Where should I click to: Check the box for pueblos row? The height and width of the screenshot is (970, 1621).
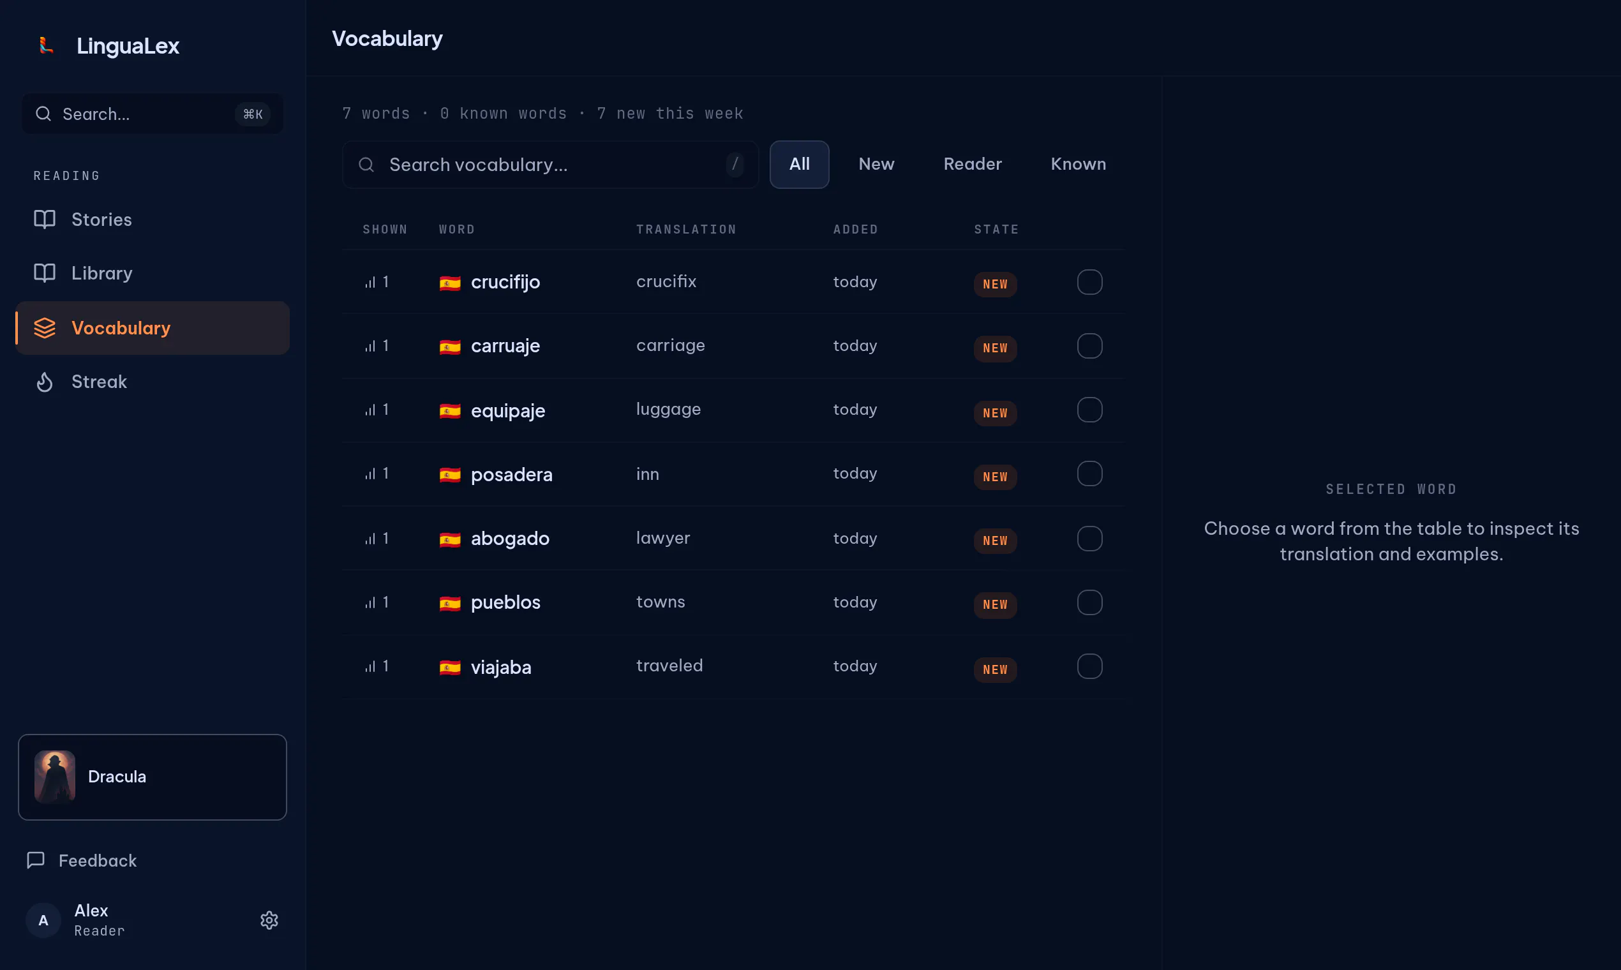coord(1089,602)
